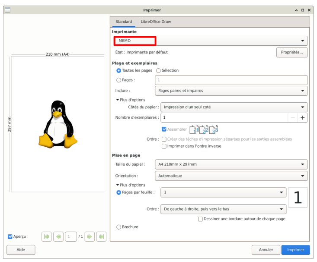Click the window menu icon in title bar
Viewport: 317px width, 262px height.
(x=7, y=10)
